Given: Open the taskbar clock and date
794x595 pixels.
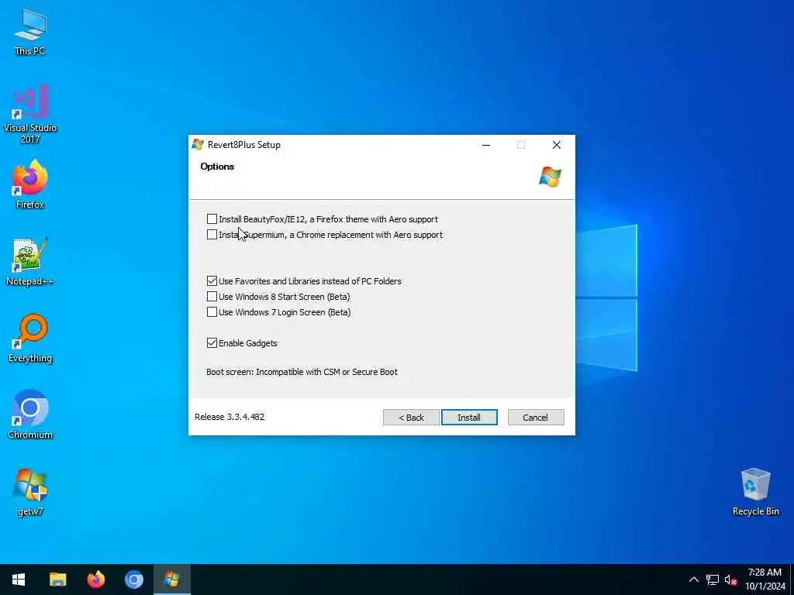Looking at the screenshot, I should (765, 580).
